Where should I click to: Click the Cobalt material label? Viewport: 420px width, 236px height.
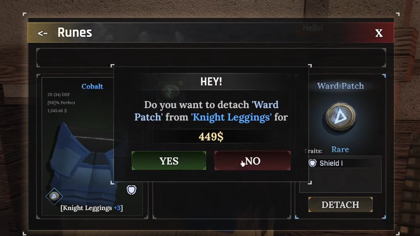click(x=92, y=86)
